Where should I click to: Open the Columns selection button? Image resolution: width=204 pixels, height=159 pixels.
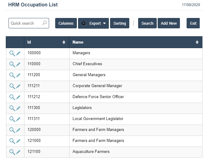coord(66,23)
